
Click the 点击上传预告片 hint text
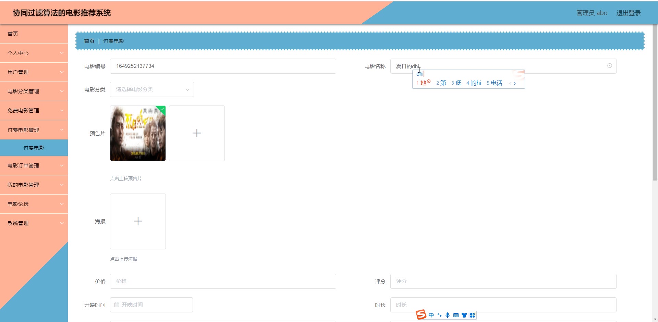pos(126,178)
